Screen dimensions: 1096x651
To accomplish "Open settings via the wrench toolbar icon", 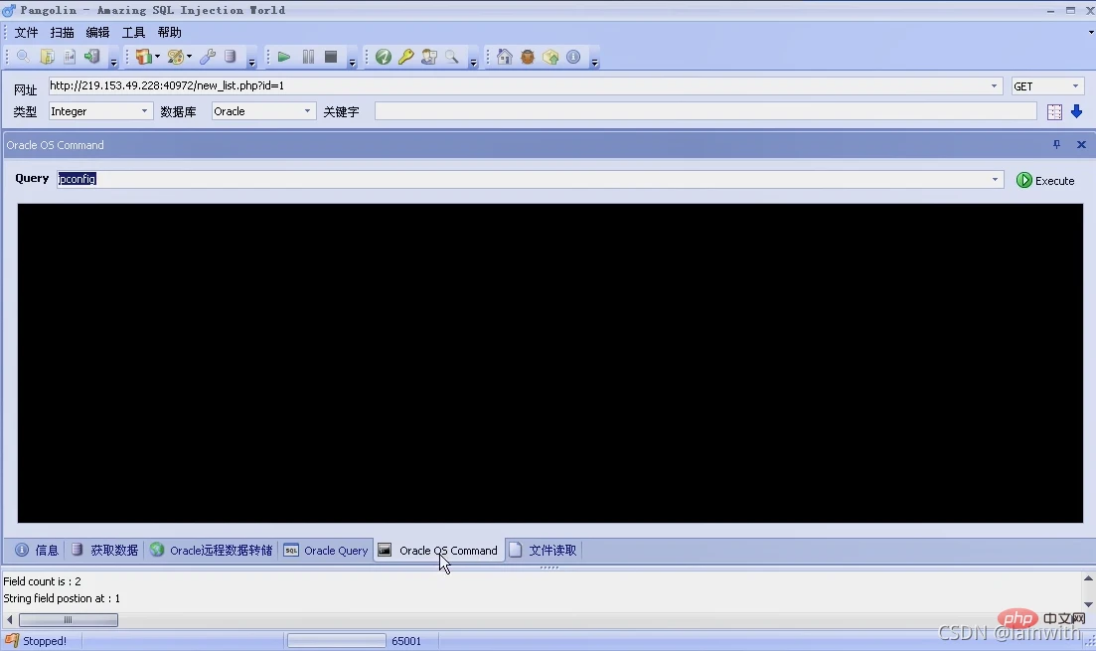I will click(x=207, y=57).
